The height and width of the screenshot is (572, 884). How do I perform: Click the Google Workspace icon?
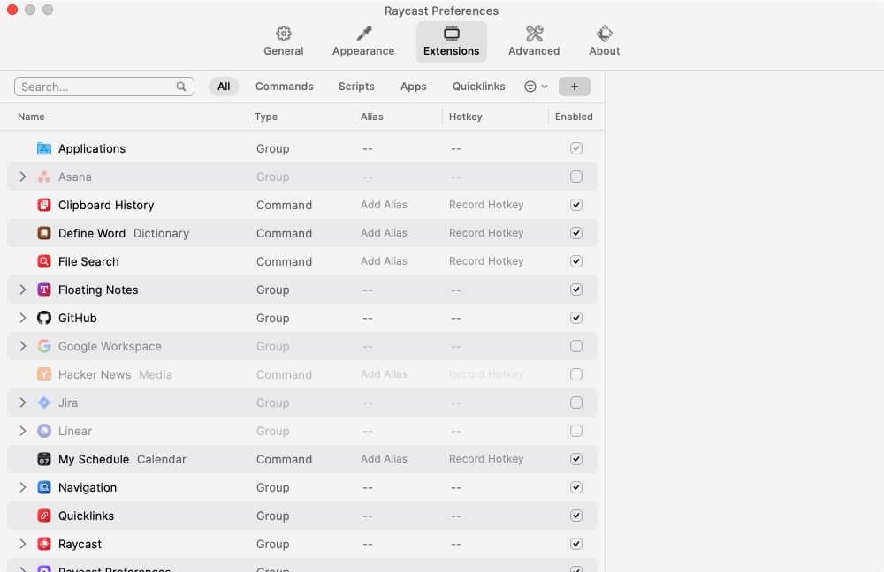point(44,346)
